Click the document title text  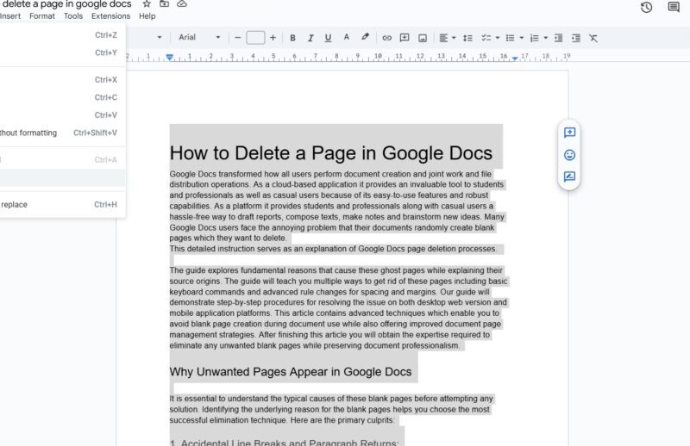(x=66, y=4)
